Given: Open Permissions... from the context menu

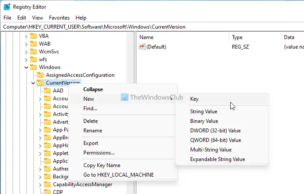Looking at the screenshot, I should [123, 152].
